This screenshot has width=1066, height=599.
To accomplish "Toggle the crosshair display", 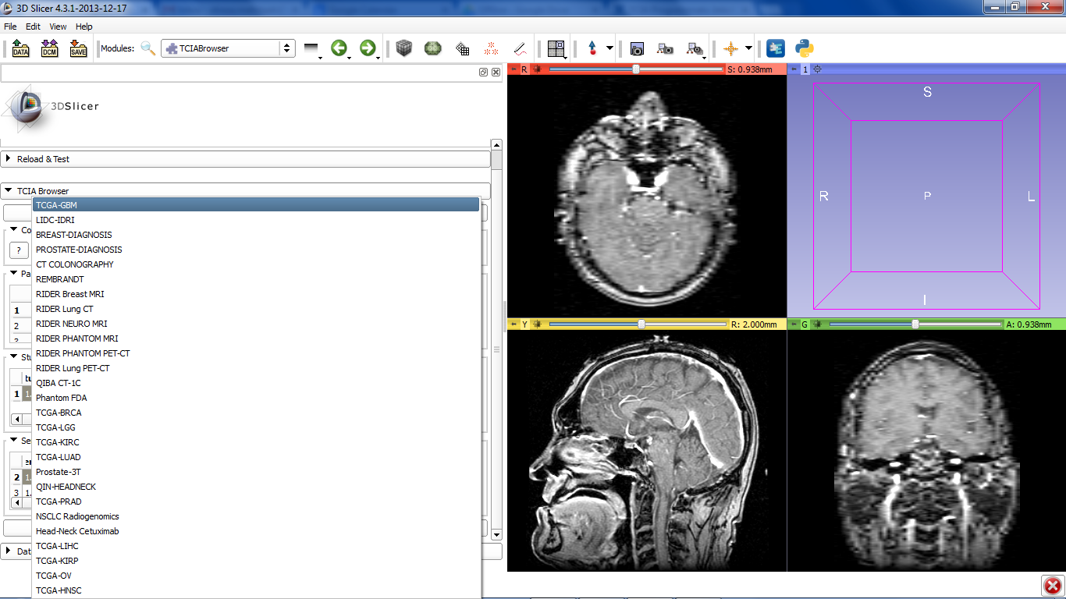I will tap(730, 48).
